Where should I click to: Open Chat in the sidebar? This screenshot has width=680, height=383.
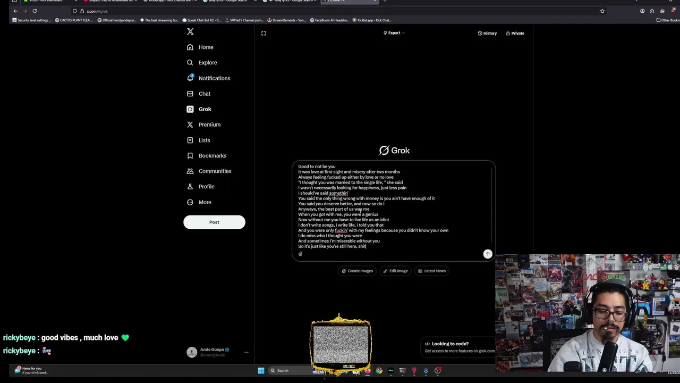pyautogui.click(x=199, y=94)
